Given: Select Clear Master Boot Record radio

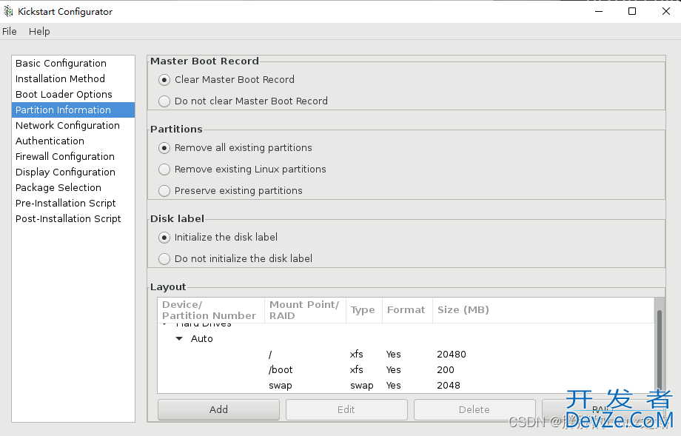Looking at the screenshot, I should pyautogui.click(x=164, y=80).
